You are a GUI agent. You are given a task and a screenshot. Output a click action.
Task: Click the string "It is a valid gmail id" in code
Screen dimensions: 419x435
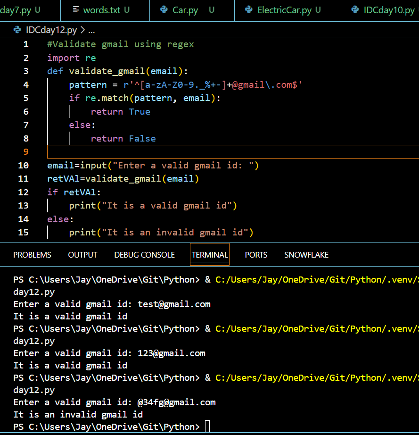167,206
